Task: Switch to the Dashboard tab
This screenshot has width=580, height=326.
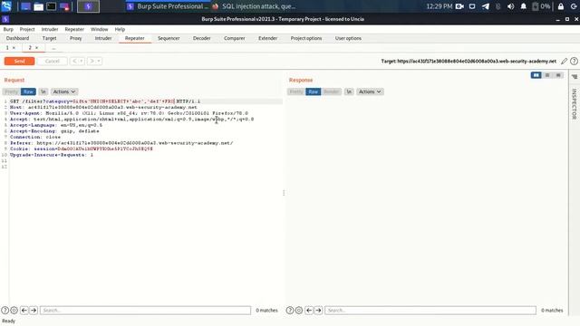Action: tap(17, 38)
